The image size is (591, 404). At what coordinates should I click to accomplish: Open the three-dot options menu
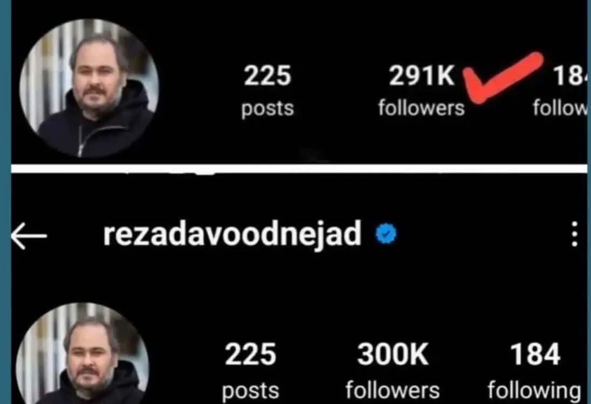pyautogui.click(x=574, y=234)
